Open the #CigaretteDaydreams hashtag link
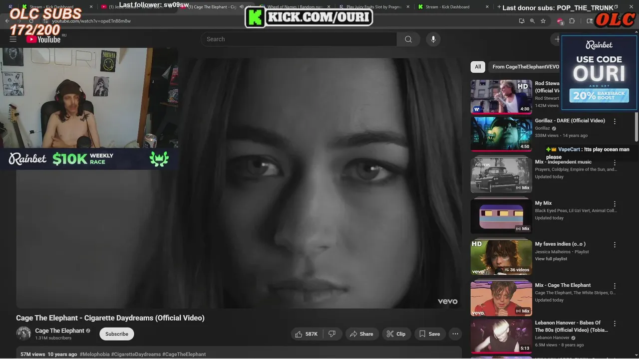The width and height of the screenshot is (639, 359). (136, 355)
